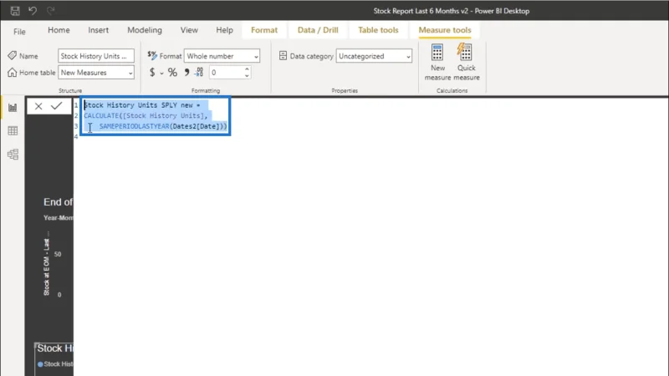Increase decimal places stepper
The height and width of the screenshot is (376, 669).
coord(247,69)
